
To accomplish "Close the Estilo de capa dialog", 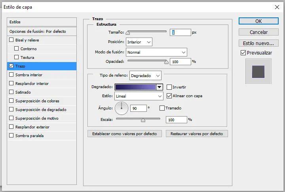I will [x=277, y=7].
